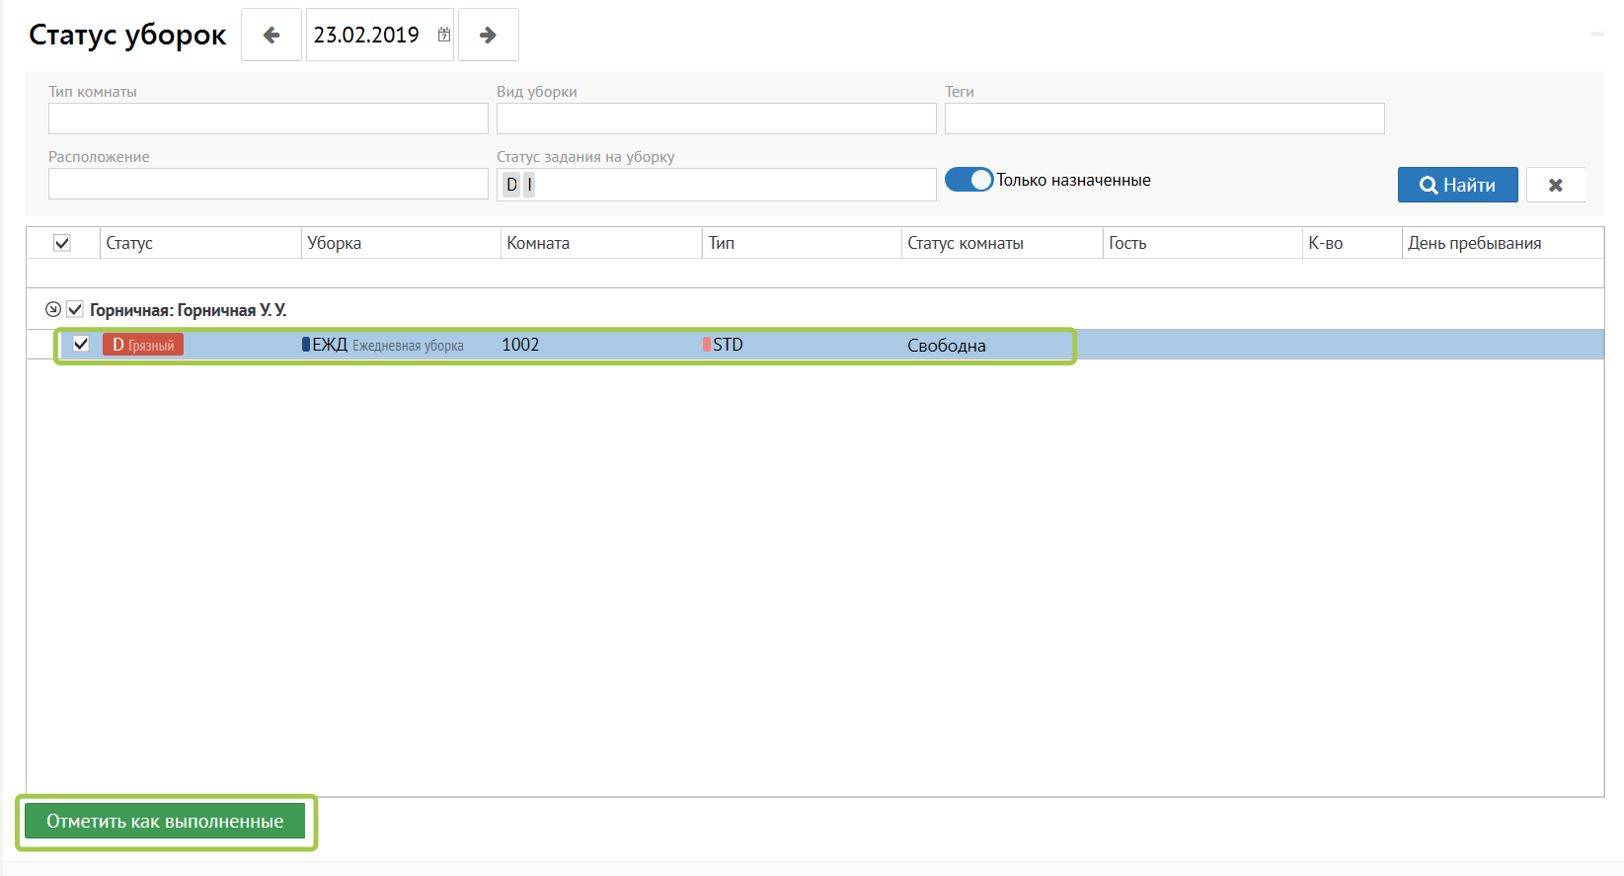
Task: Open the Тип комнаты filter field
Action: coord(268,119)
